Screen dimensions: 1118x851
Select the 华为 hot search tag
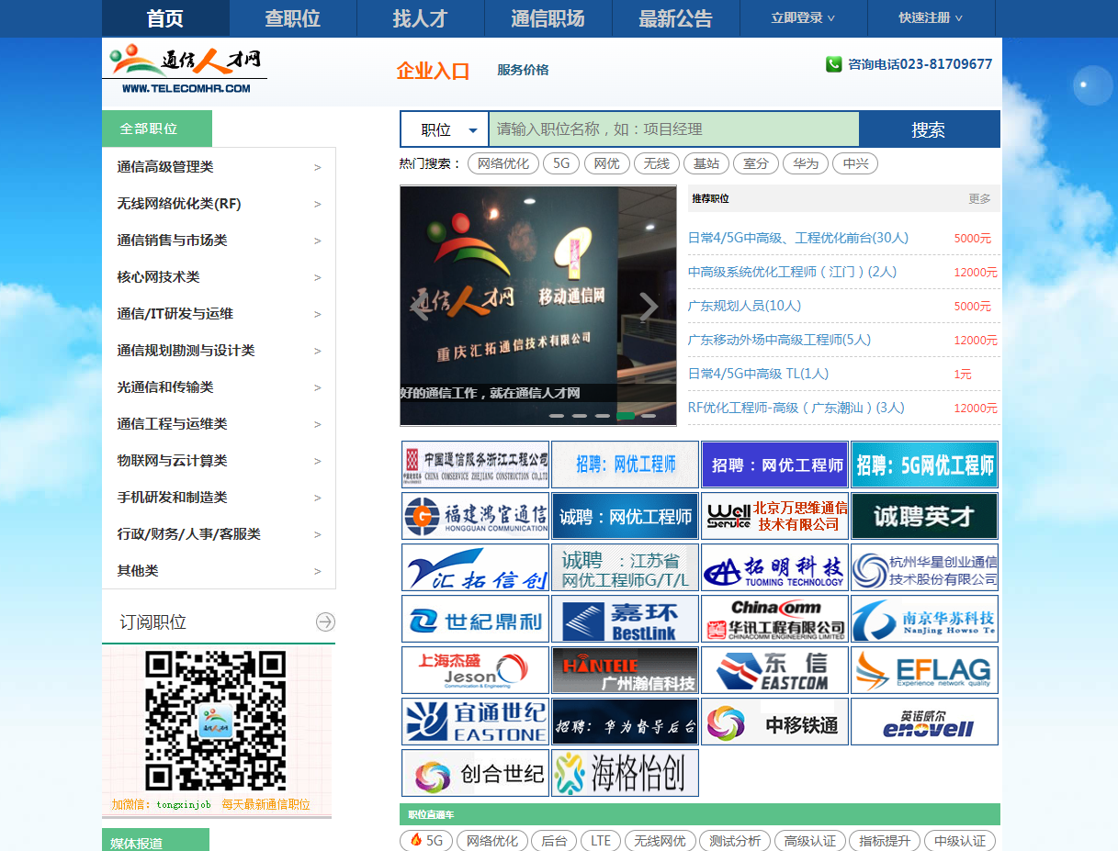pyautogui.click(x=805, y=163)
